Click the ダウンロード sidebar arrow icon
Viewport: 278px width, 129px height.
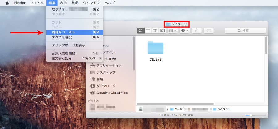click(x=93, y=86)
